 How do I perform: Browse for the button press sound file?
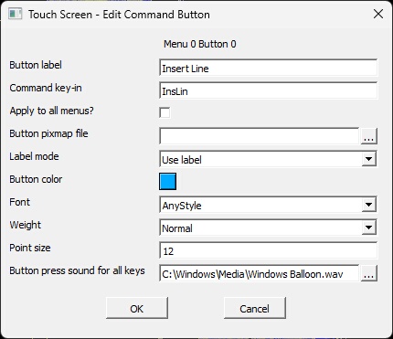click(369, 273)
